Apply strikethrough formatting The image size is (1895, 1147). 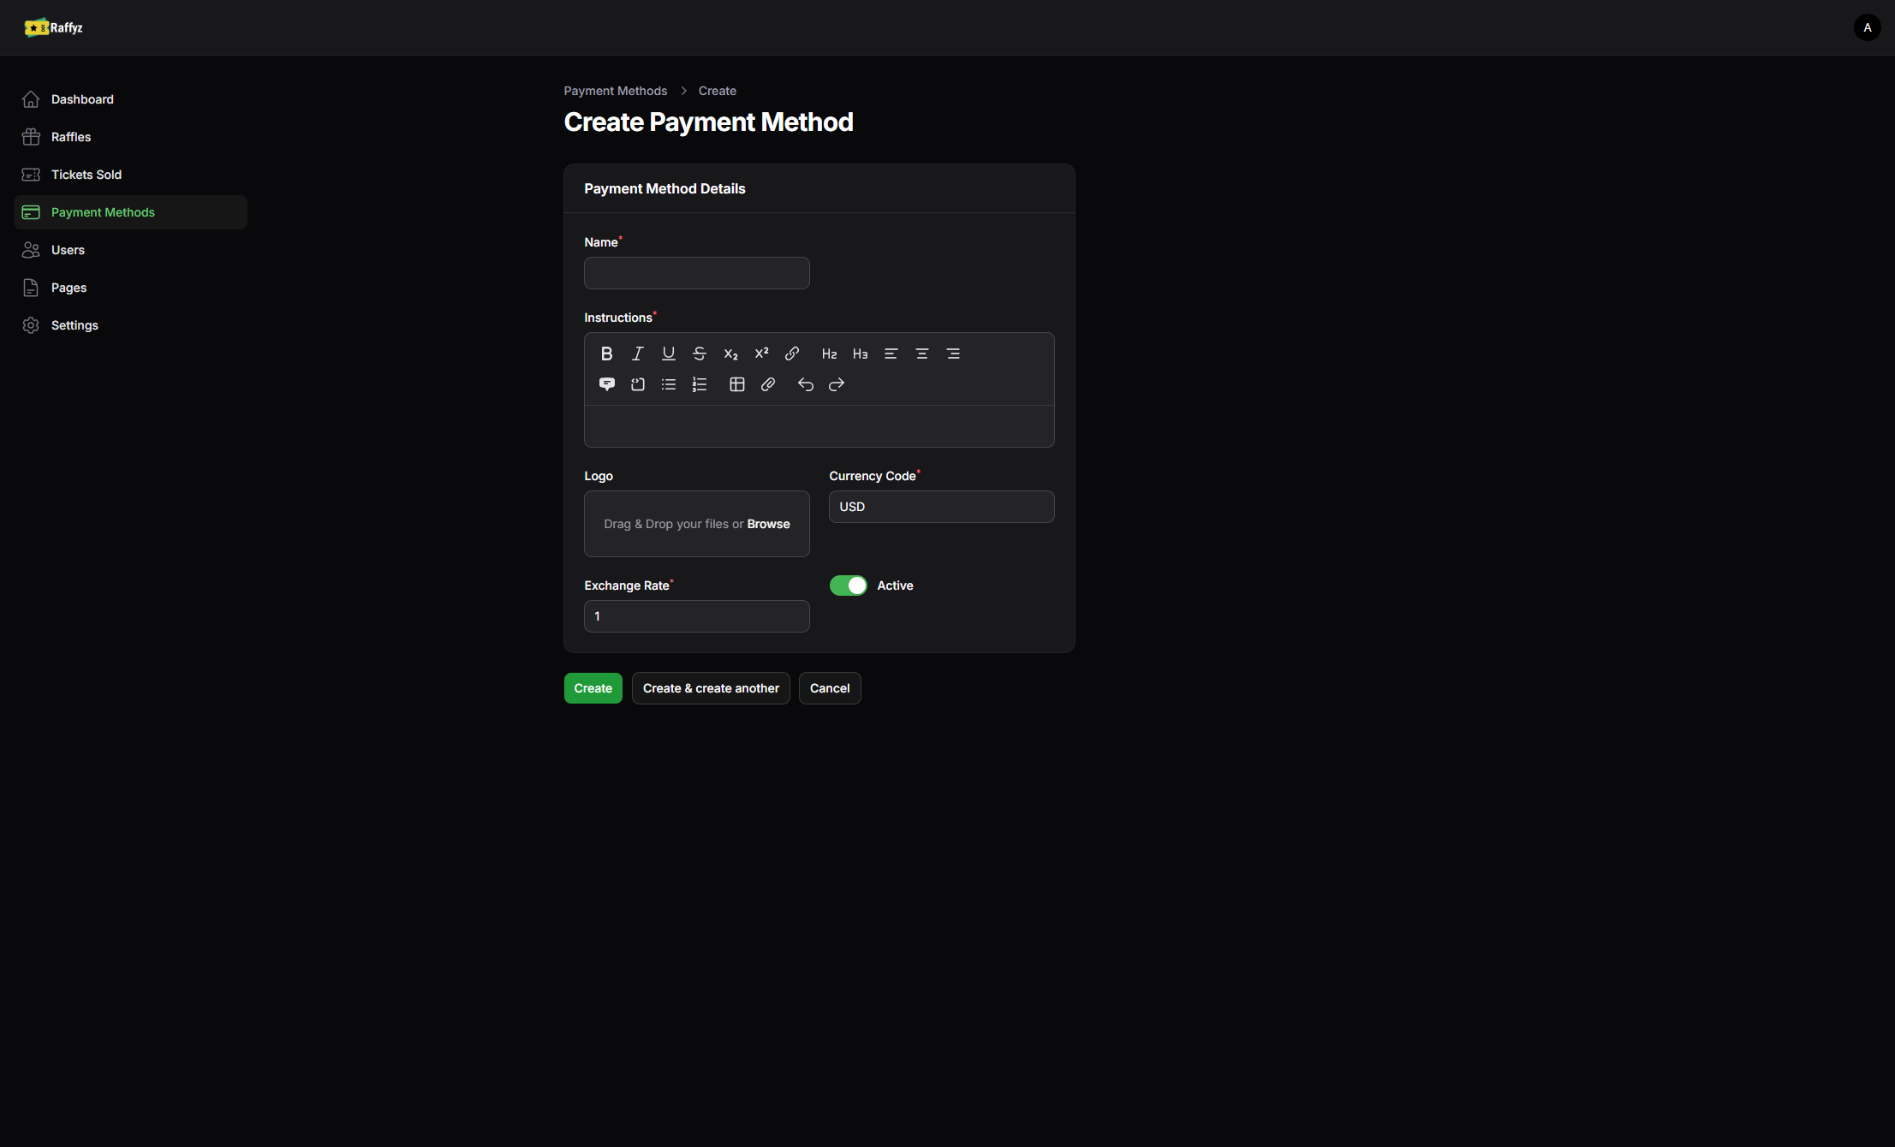[x=699, y=354]
